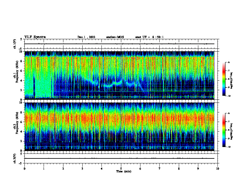Screen dimensions: 245x189
Task: Click the "8" kHz tick on ch.1 axis
Action: pyautogui.click(x=21, y=61)
